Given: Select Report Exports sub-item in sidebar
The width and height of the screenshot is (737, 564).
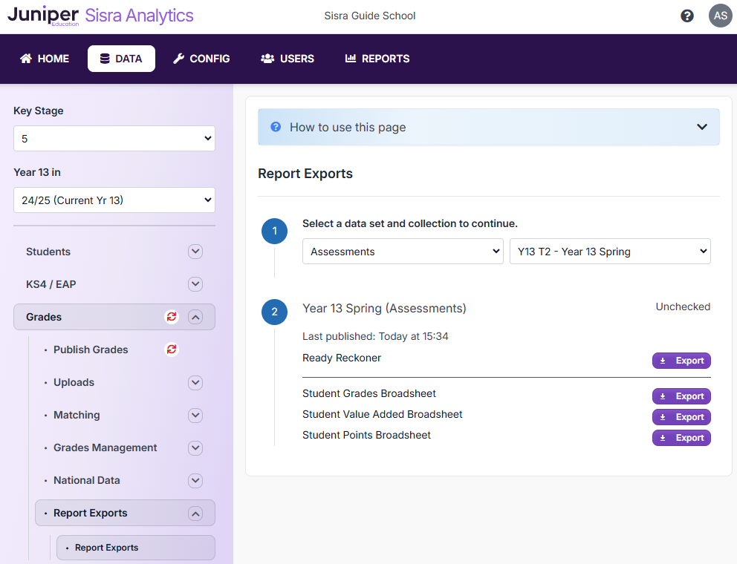Looking at the screenshot, I should click(x=107, y=548).
